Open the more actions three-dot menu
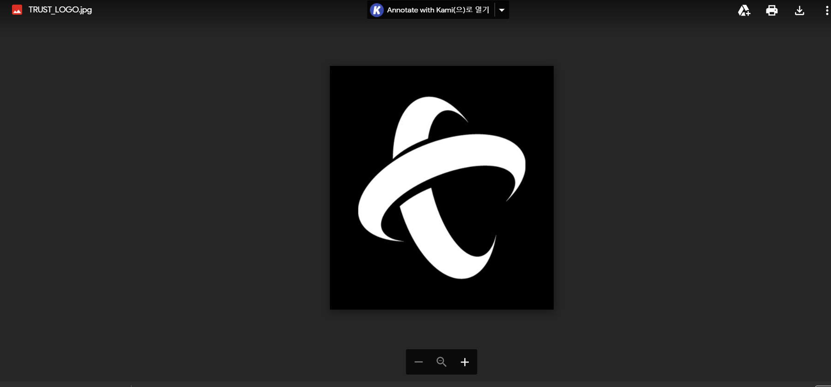Screen dimensions: 831x387 826,10
